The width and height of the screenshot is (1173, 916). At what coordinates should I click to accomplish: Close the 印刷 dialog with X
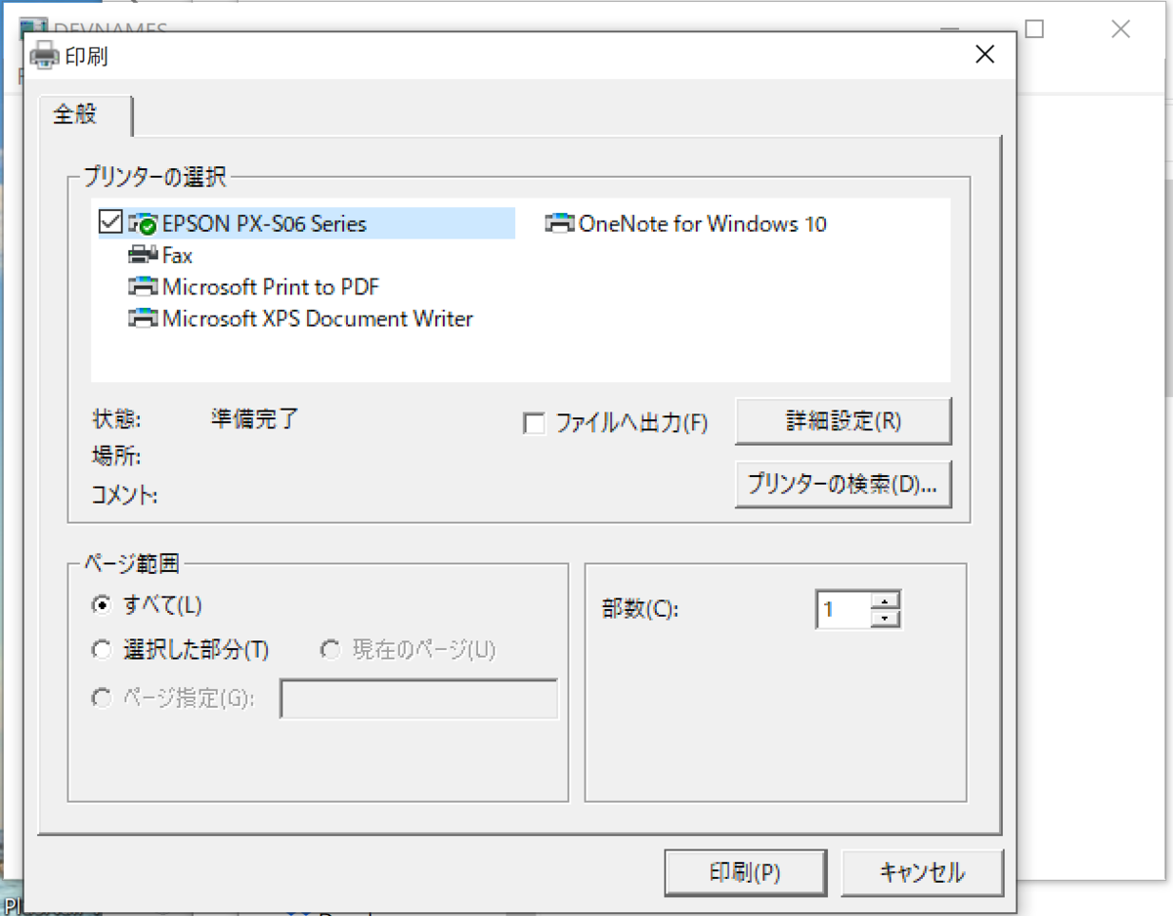point(985,55)
